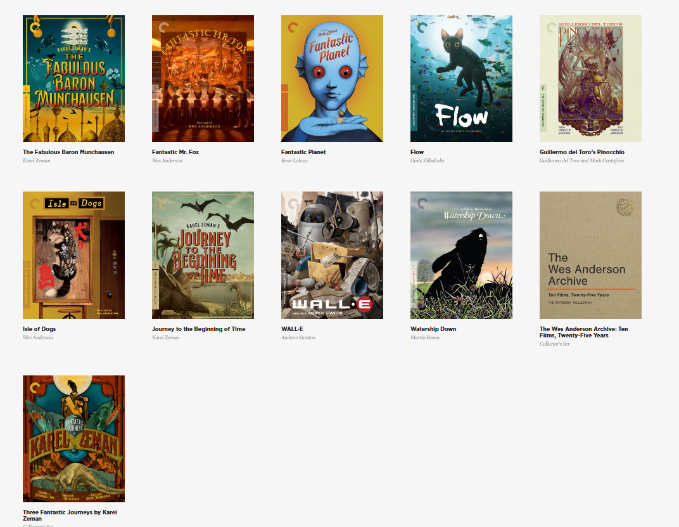The width and height of the screenshot is (679, 527).
Task: Open Guillermo del Toro's Pinocchio cover image
Action: click(590, 79)
